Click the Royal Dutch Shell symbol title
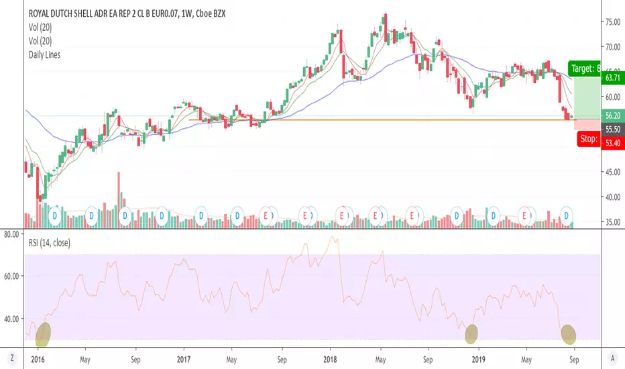The width and height of the screenshot is (625, 369). point(127,13)
